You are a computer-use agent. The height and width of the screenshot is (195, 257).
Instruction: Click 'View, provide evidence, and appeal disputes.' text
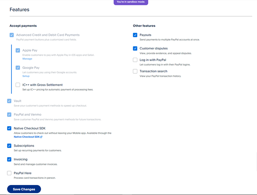166,53
